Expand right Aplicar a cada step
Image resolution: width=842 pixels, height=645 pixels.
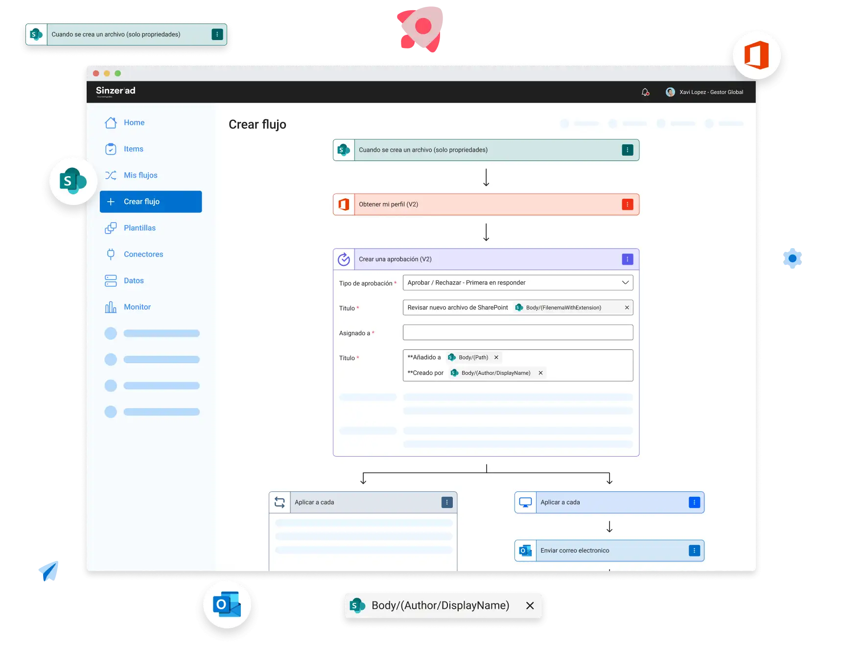point(609,502)
